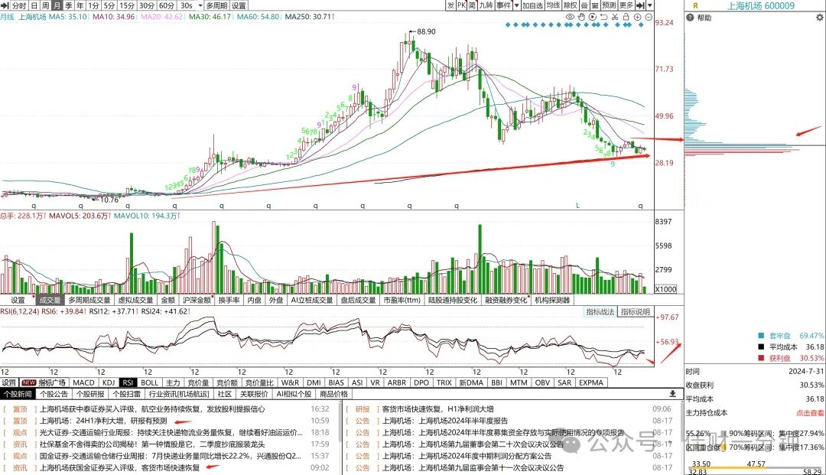This screenshot has height=475, width=826.
Task: Select the 融资融券变化 tab
Action: (506, 300)
